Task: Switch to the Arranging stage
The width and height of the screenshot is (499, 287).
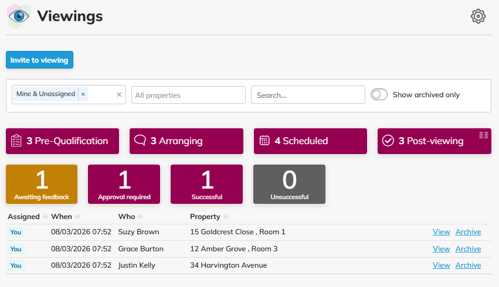Action: [186, 141]
